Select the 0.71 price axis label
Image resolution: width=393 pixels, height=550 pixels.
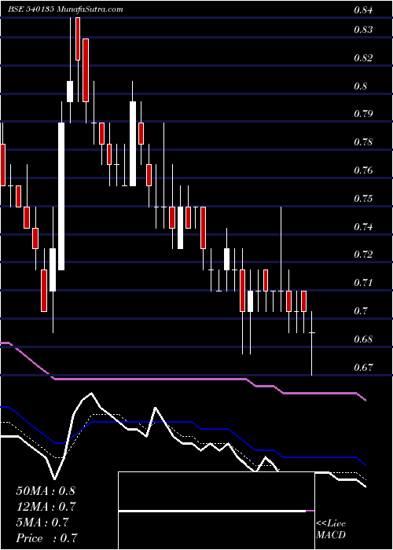tap(363, 282)
